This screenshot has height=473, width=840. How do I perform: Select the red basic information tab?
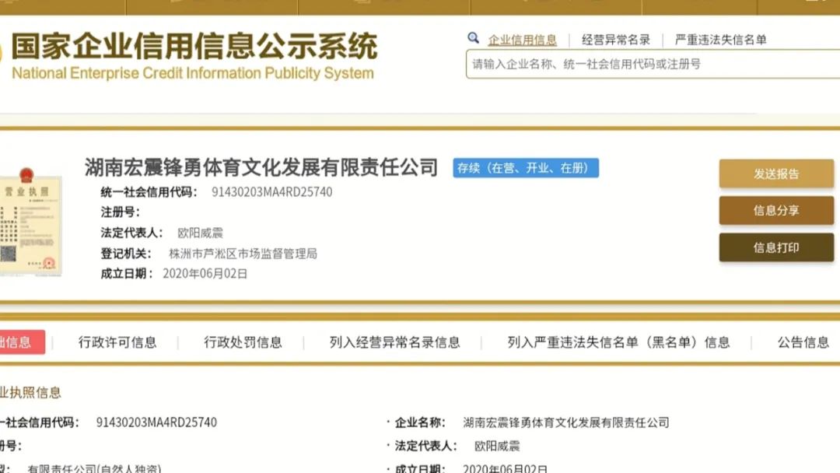pos(22,342)
